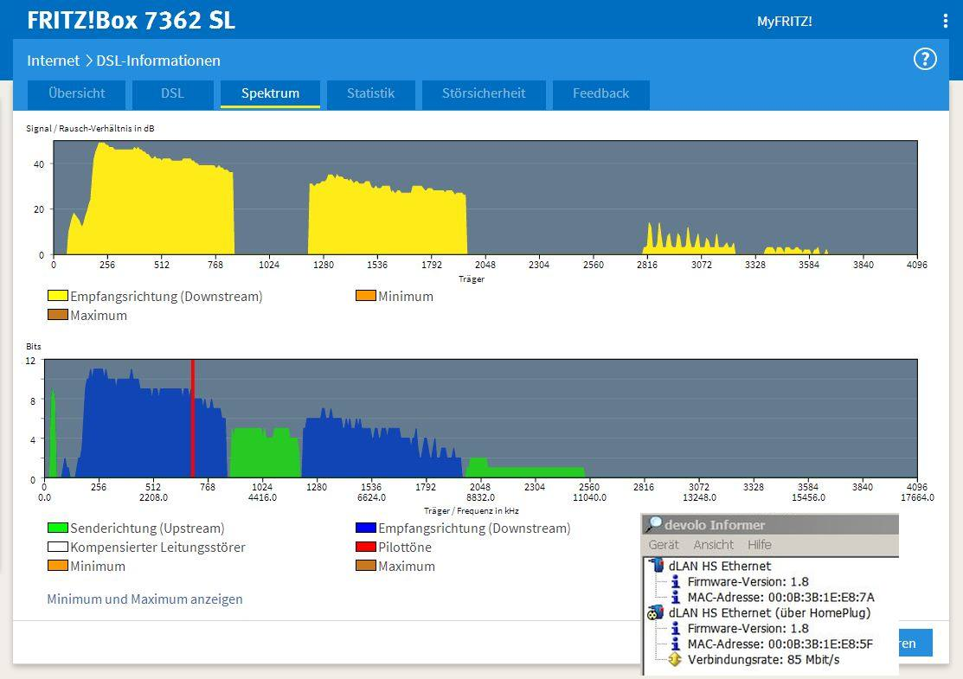The height and width of the screenshot is (679, 963).
Task: Click the dLAN HS Ethernet (über HomePlug) row
Action: click(769, 612)
